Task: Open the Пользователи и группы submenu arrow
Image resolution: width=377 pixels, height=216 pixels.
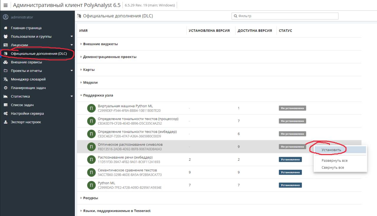Action: pyautogui.click(x=72, y=37)
